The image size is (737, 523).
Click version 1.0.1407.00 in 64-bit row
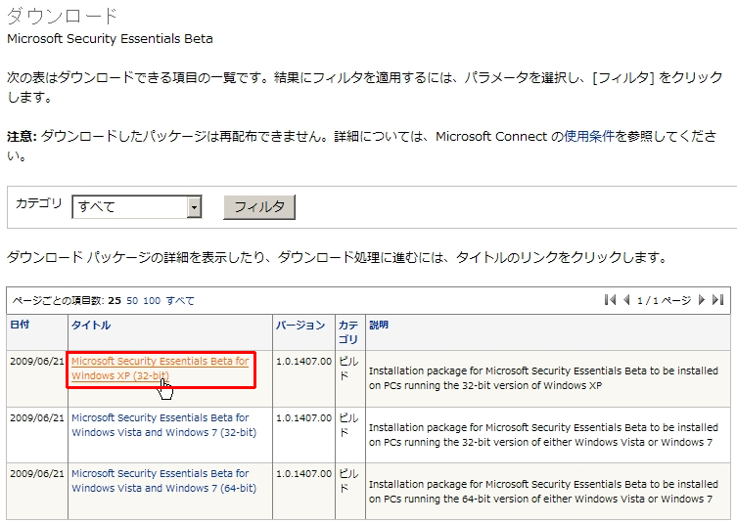point(304,474)
